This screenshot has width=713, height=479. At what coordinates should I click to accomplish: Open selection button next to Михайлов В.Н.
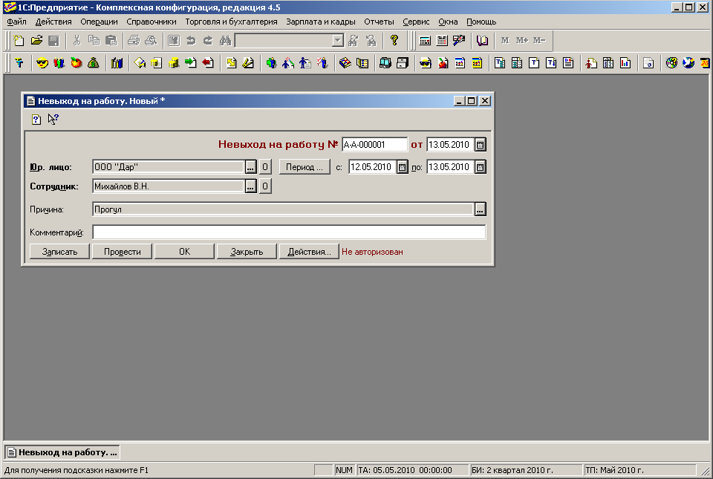pos(250,186)
